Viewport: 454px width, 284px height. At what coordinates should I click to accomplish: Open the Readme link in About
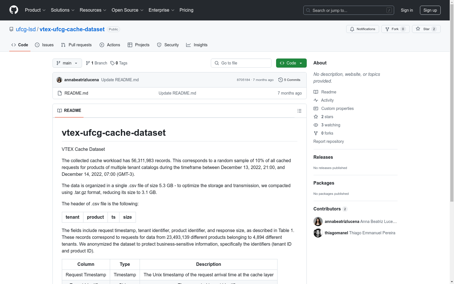coord(325,92)
